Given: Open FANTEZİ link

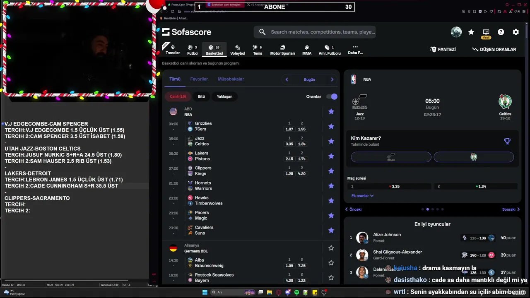Looking at the screenshot, I should click(443, 49).
